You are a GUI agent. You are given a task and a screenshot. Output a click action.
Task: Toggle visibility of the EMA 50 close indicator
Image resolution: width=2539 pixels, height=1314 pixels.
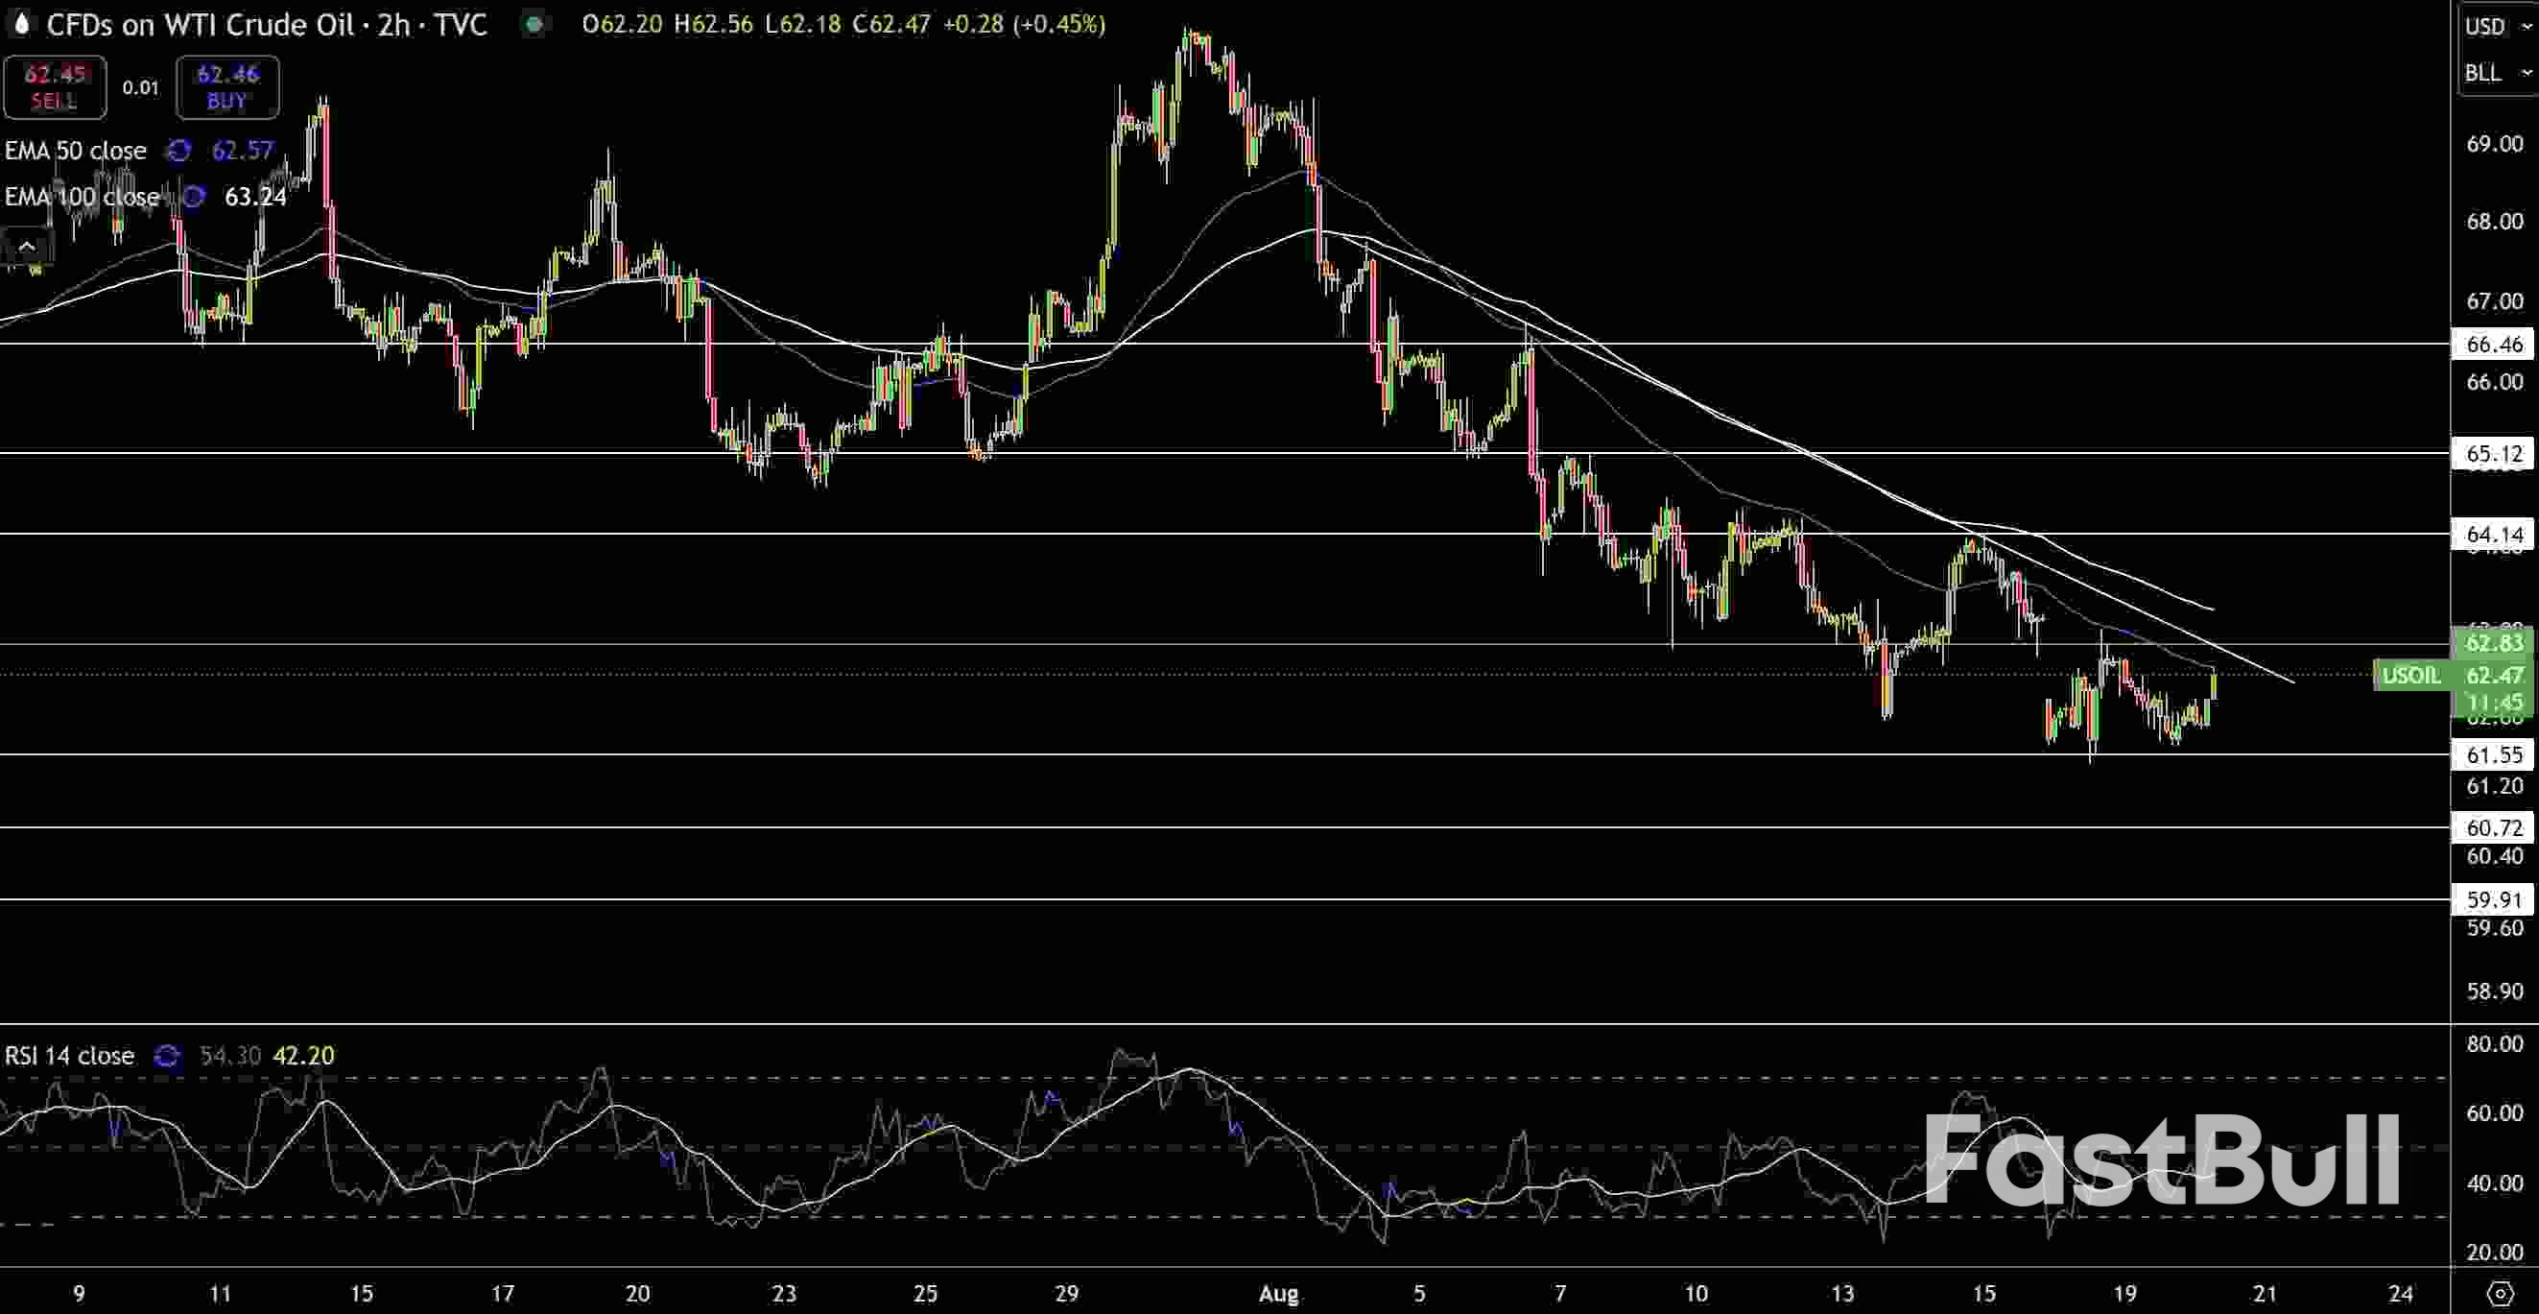point(75,151)
